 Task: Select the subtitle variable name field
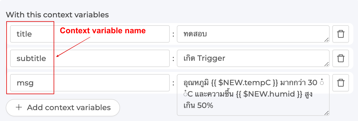pyautogui.click(x=90, y=58)
